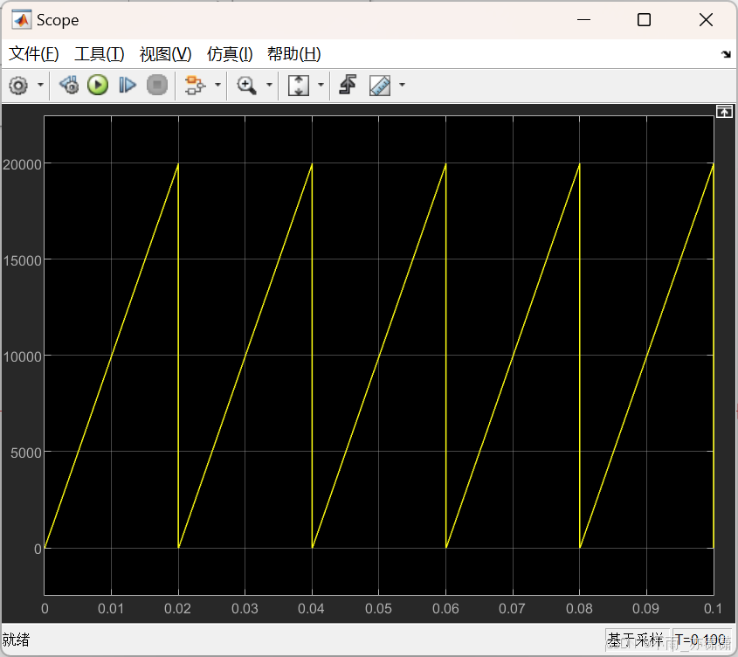The height and width of the screenshot is (657, 738).
Task: Step forward the simulation
Action: click(127, 86)
